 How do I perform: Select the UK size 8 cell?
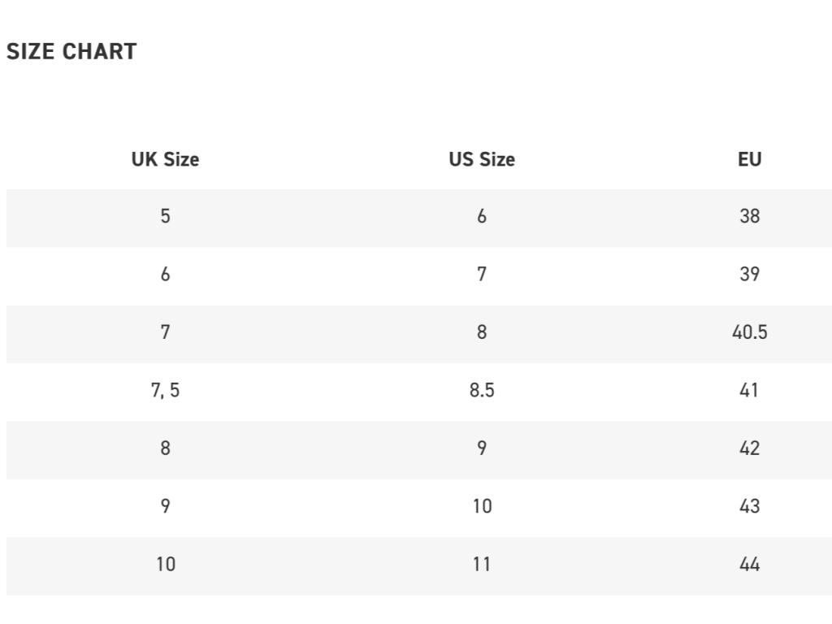(165, 448)
